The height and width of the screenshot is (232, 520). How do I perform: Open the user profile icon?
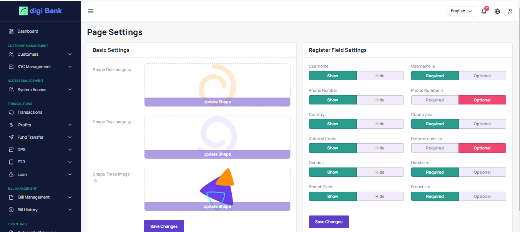pos(510,11)
